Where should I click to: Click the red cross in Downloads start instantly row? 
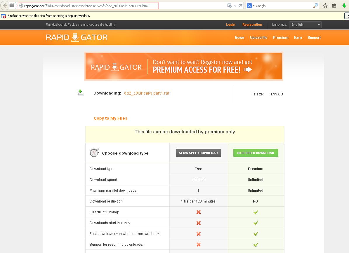click(199, 223)
